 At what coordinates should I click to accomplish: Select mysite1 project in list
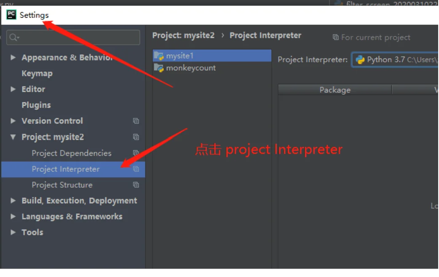click(x=212, y=56)
